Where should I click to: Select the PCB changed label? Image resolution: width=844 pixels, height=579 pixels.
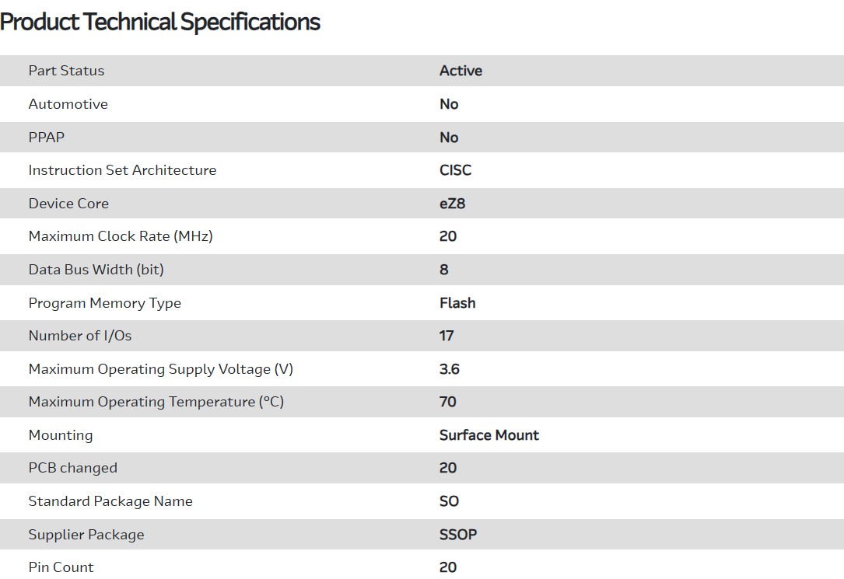pyautogui.click(x=73, y=468)
